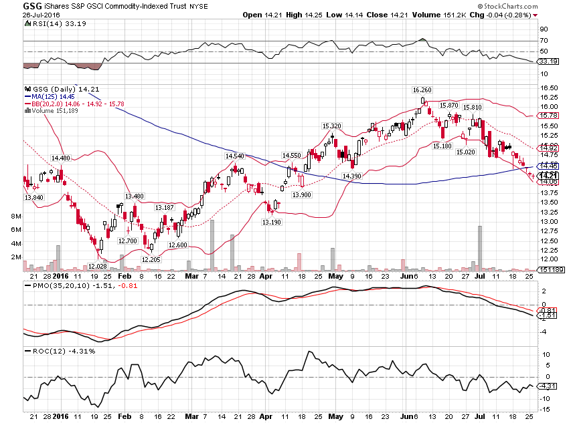The height and width of the screenshot is (423, 569).
Task: Click the 33.19 RSI value flag on the right axis
Action: 548,61
